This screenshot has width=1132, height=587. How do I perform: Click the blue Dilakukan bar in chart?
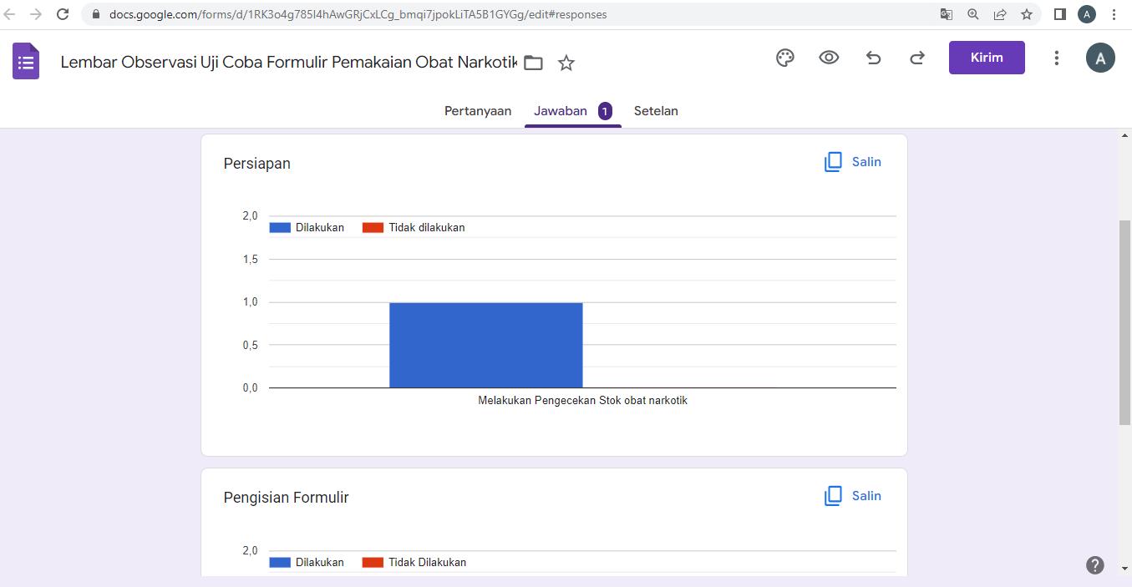click(485, 345)
